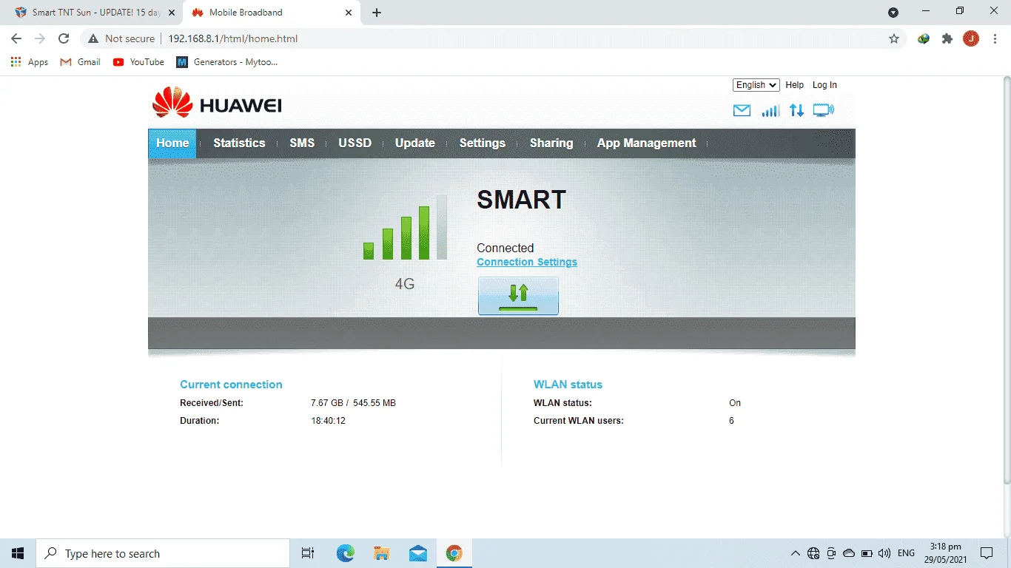
Task: Open a new browser tab
Action: (x=377, y=13)
